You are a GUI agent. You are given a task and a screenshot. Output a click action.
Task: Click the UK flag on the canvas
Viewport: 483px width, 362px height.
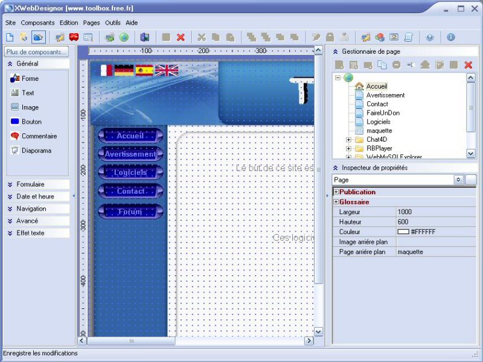(x=167, y=70)
